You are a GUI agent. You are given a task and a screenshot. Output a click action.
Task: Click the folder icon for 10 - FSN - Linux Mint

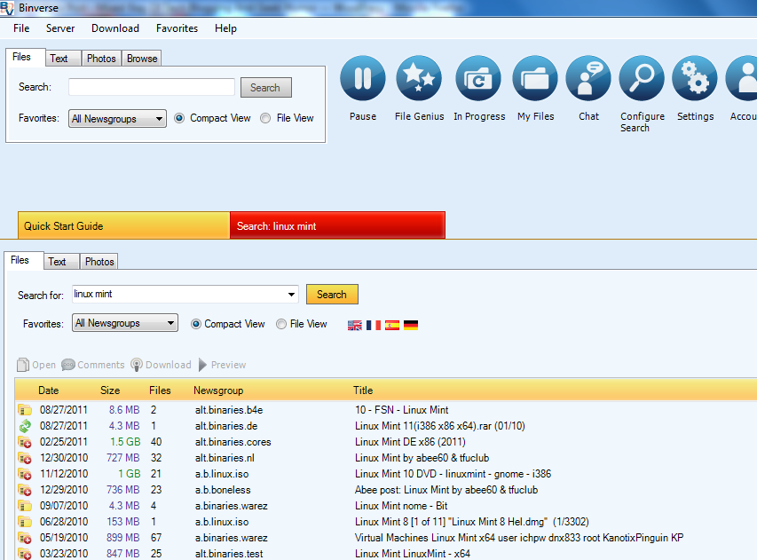(x=25, y=410)
